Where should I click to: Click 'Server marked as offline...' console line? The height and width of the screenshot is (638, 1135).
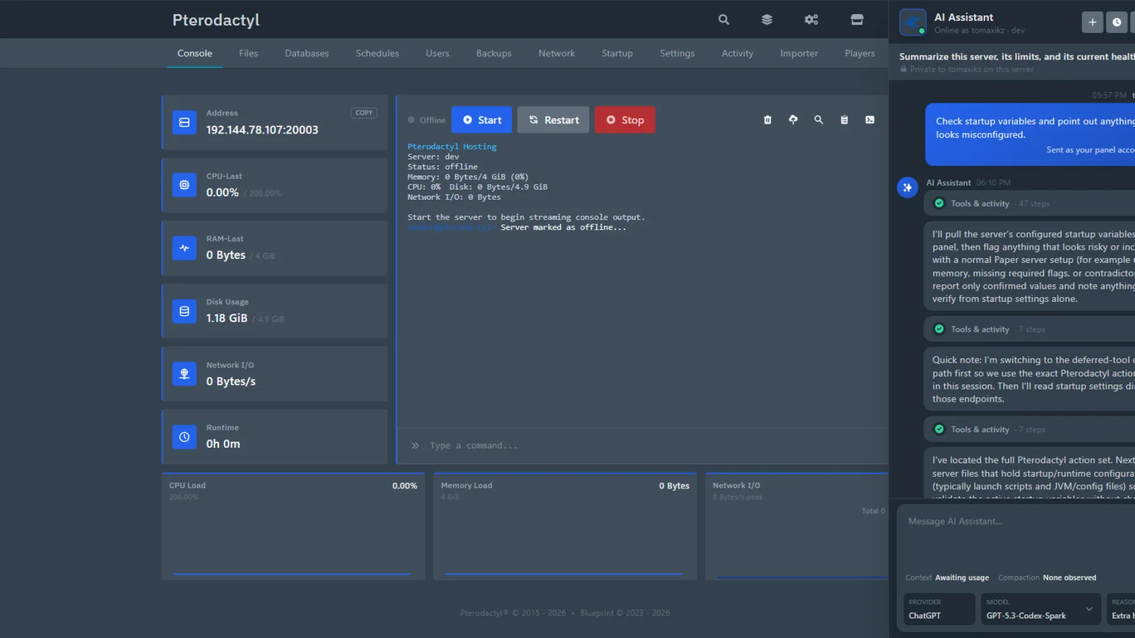[563, 227]
